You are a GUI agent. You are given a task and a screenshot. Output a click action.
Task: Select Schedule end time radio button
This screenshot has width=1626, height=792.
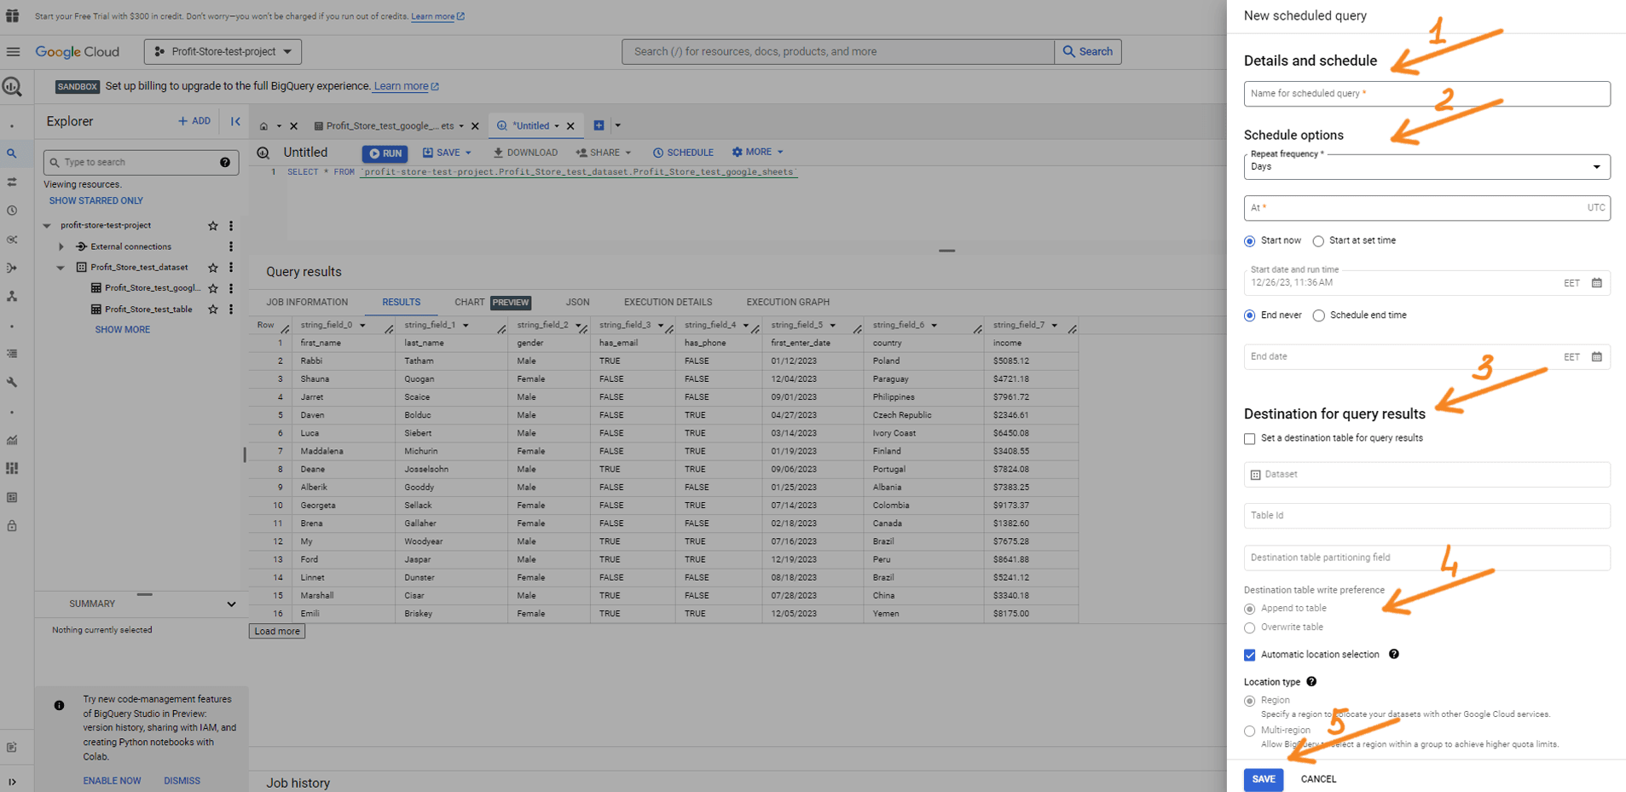pyautogui.click(x=1318, y=315)
